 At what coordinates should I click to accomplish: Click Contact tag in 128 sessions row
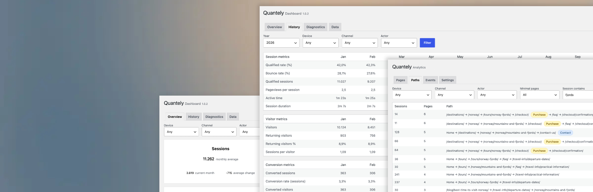(565, 132)
